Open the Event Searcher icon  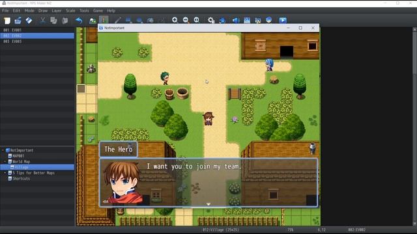pos(247,20)
